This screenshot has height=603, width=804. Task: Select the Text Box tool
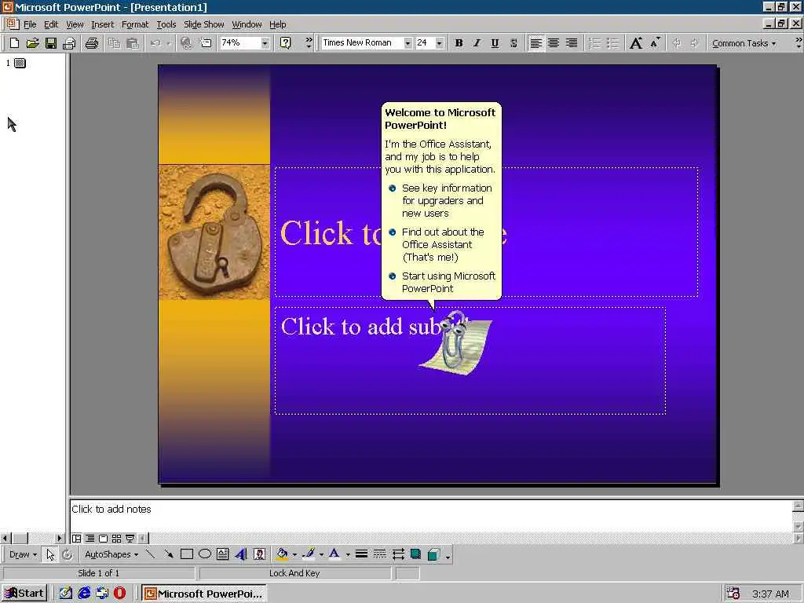[x=222, y=554]
